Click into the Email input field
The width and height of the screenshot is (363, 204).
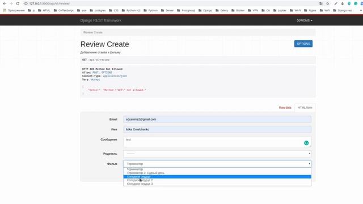pos(217,120)
